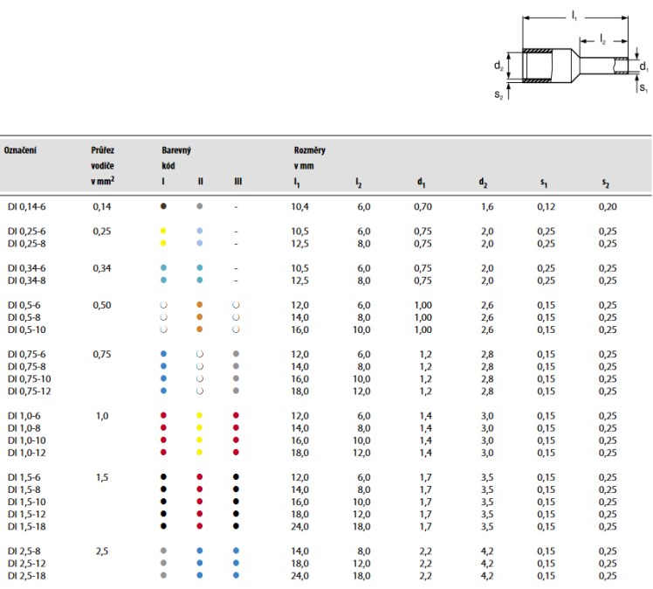This screenshot has width=653, height=589.
Task: Click grey code III dot for DI 0,75-12
Action: (236, 391)
